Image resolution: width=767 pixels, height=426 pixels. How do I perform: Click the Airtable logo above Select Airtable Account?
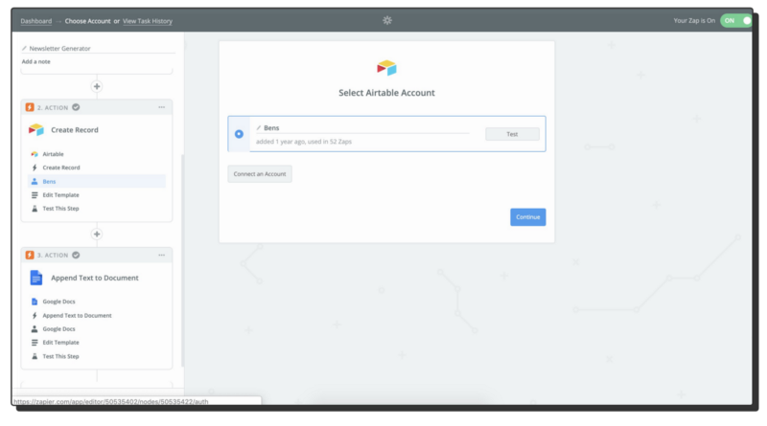pos(386,67)
